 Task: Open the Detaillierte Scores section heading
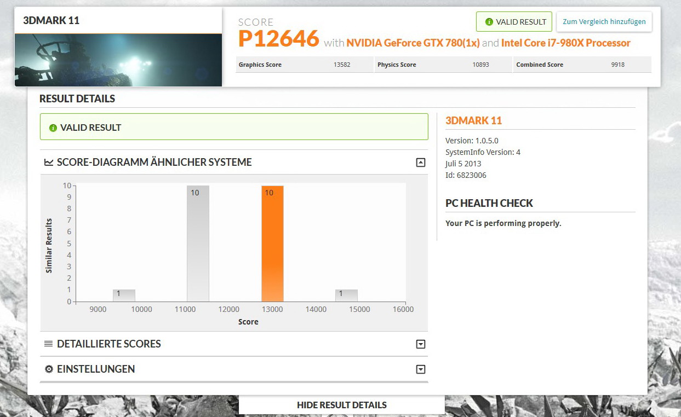[109, 344]
